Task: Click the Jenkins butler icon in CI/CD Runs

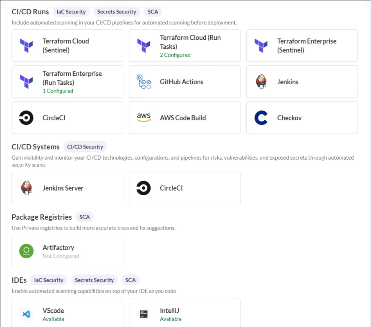Action: click(x=261, y=82)
